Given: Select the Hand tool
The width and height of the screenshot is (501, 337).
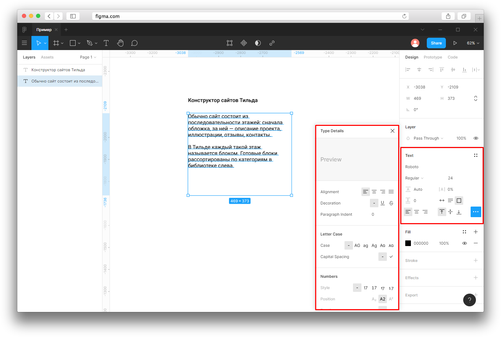Looking at the screenshot, I should pos(120,43).
